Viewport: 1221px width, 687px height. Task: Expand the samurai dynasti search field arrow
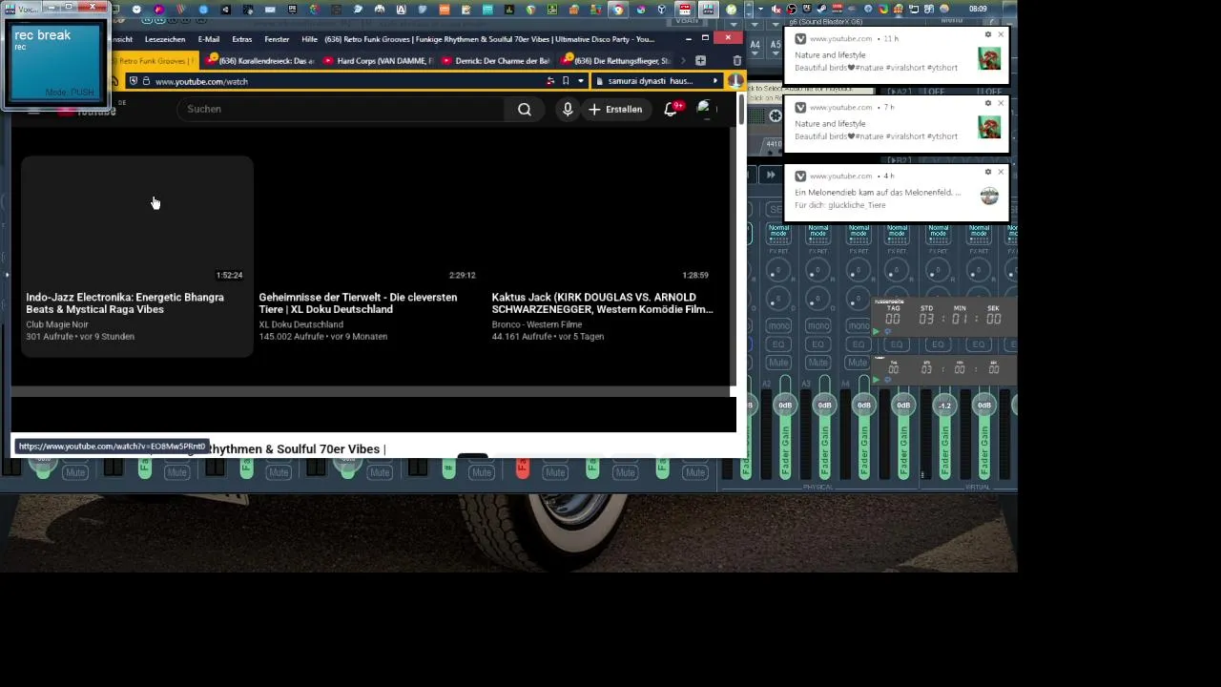coord(714,81)
